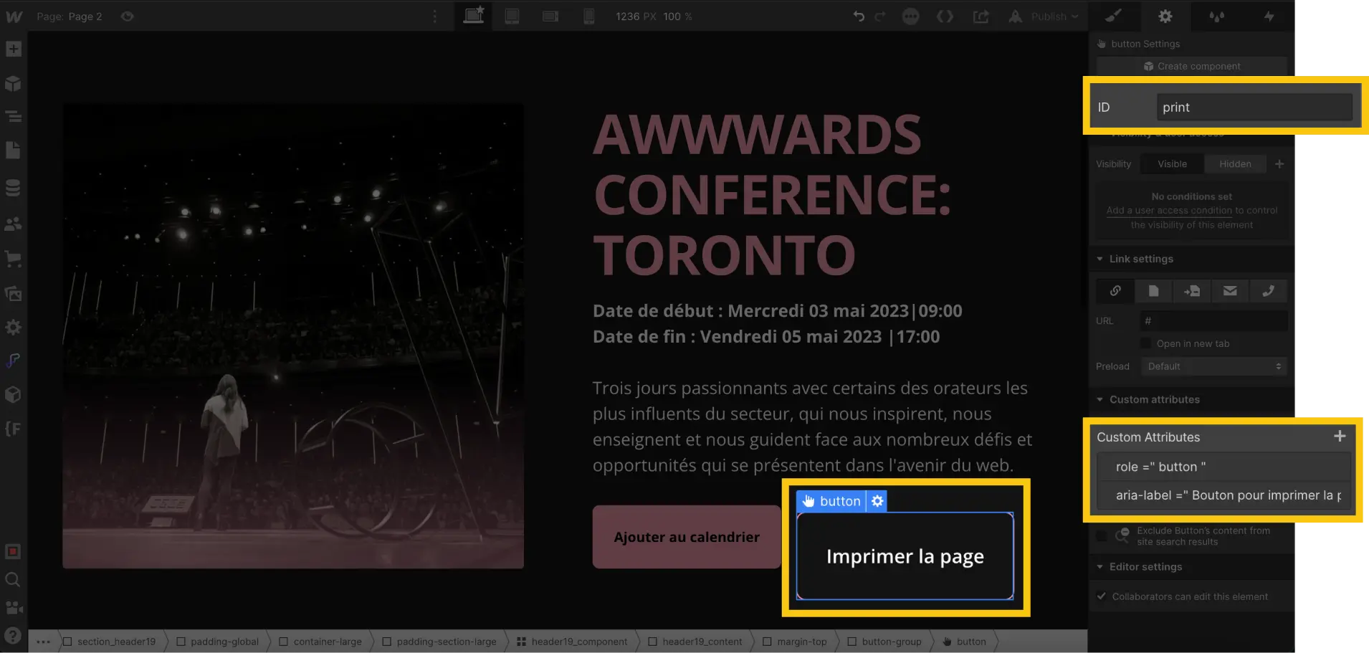The width and height of the screenshot is (1369, 653).
Task: Toggle the preview eye icon
Action: (x=127, y=16)
